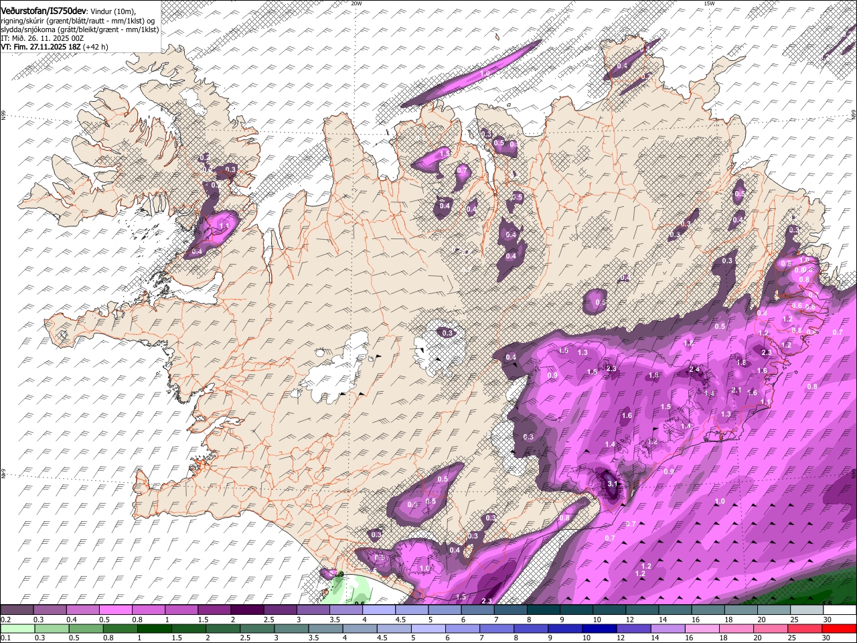Pick lower-row pale green swatch between 0.1 and 0.3
This screenshot has height=643, width=857.
click(17, 629)
